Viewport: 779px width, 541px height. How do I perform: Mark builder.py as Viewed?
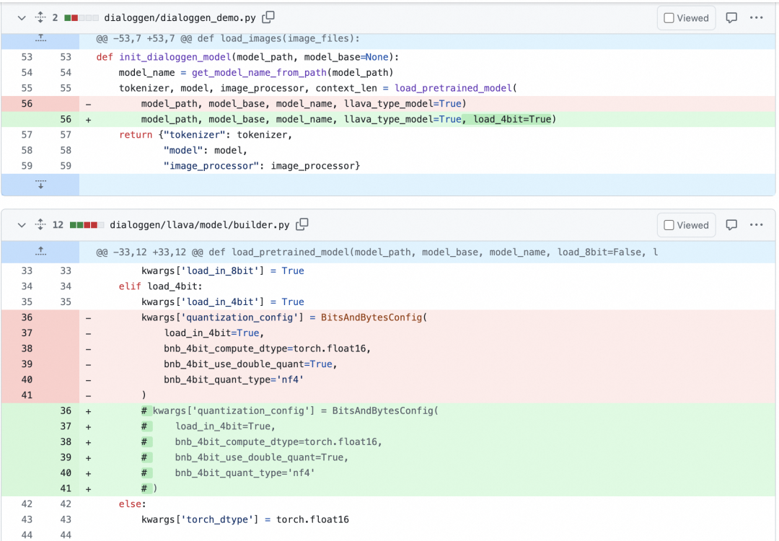point(686,225)
